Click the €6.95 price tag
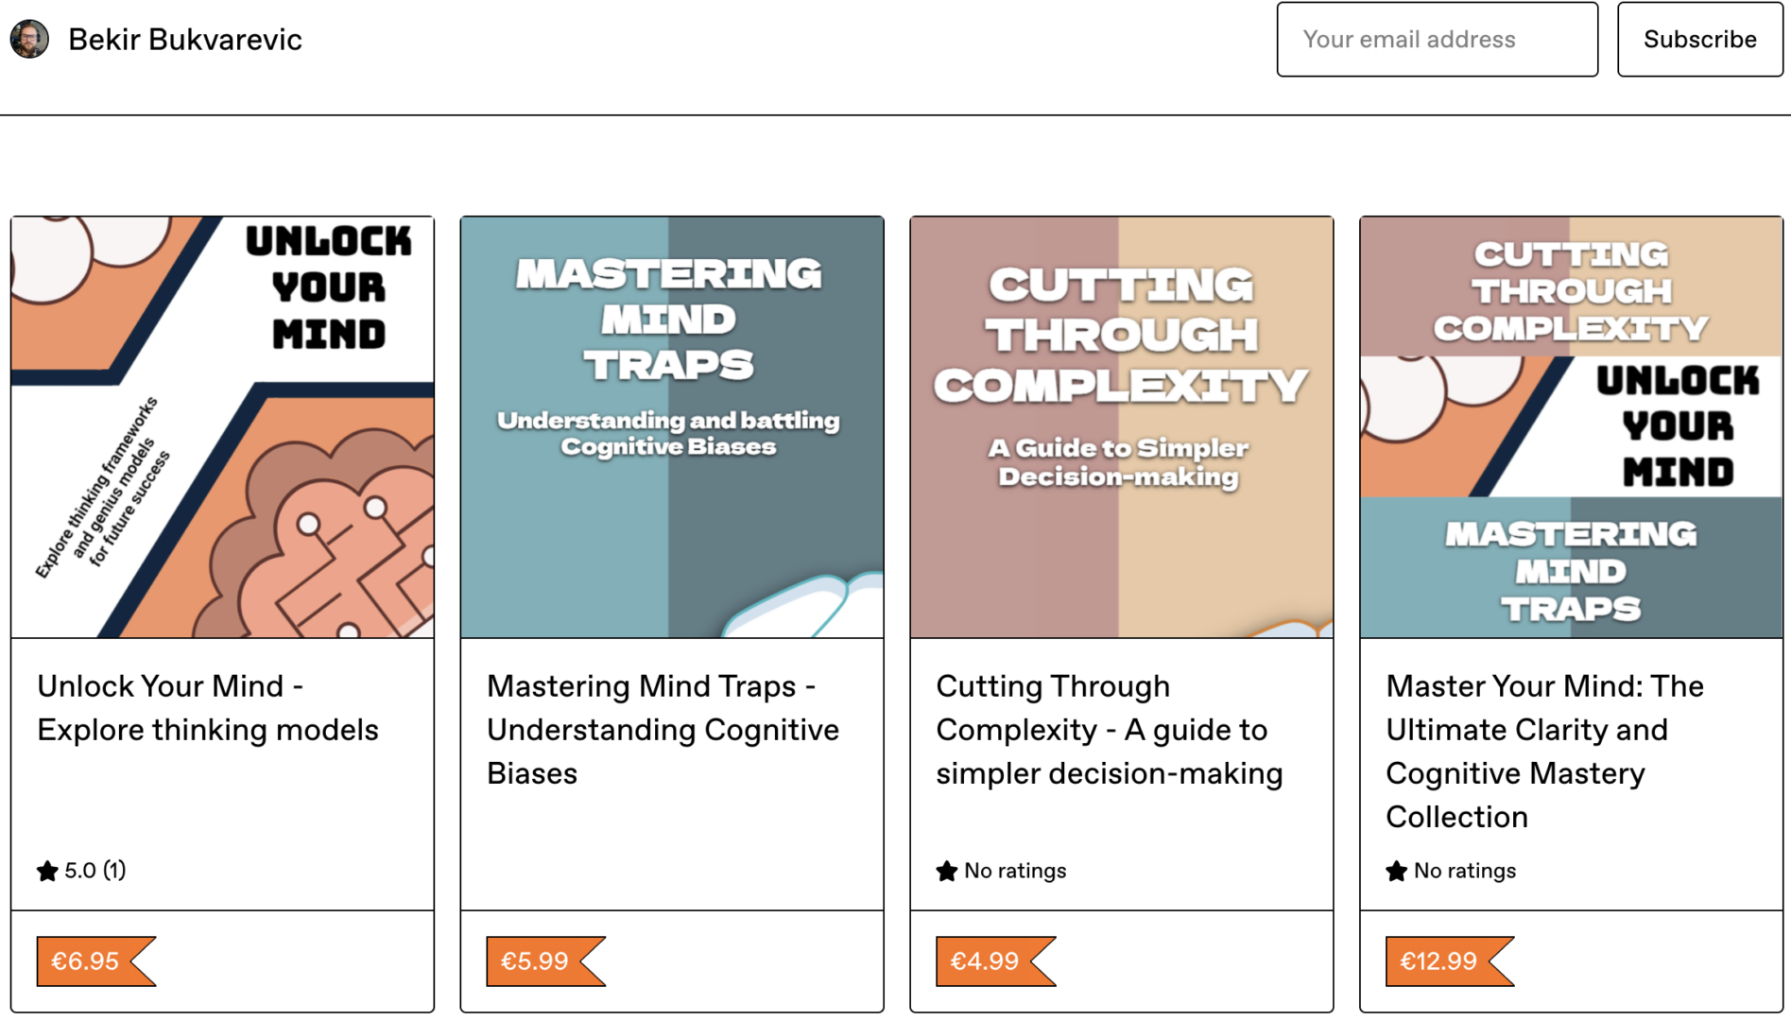Image resolution: width=1791 pixels, height=1021 pixels. pyautogui.click(x=86, y=961)
